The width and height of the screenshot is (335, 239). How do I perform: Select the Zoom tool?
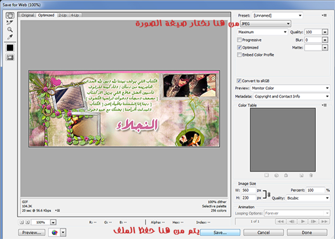point(10,30)
